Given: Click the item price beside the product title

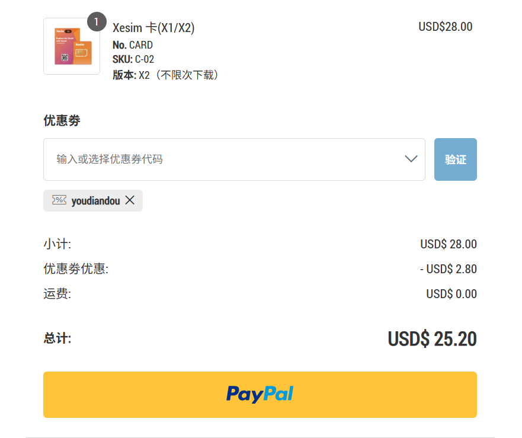Looking at the screenshot, I should pos(445,27).
